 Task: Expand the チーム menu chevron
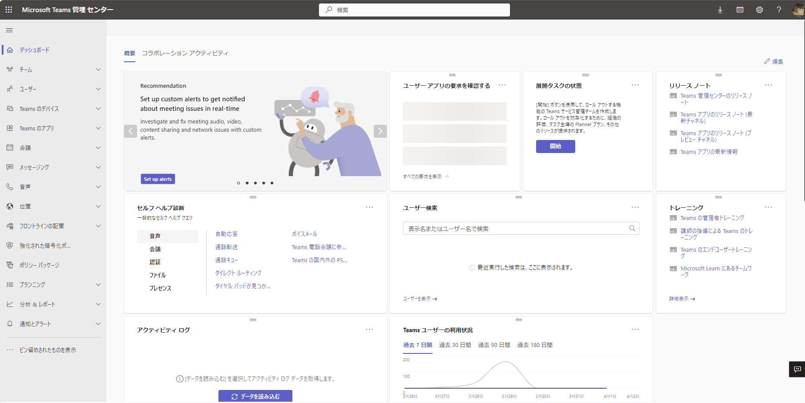pos(98,70)
